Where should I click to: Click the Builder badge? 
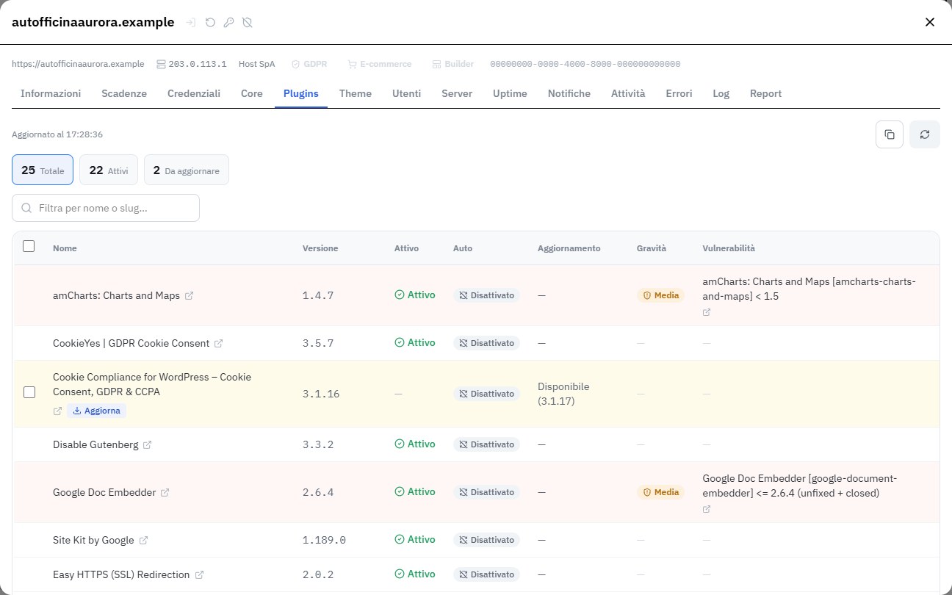click(452, 64)
